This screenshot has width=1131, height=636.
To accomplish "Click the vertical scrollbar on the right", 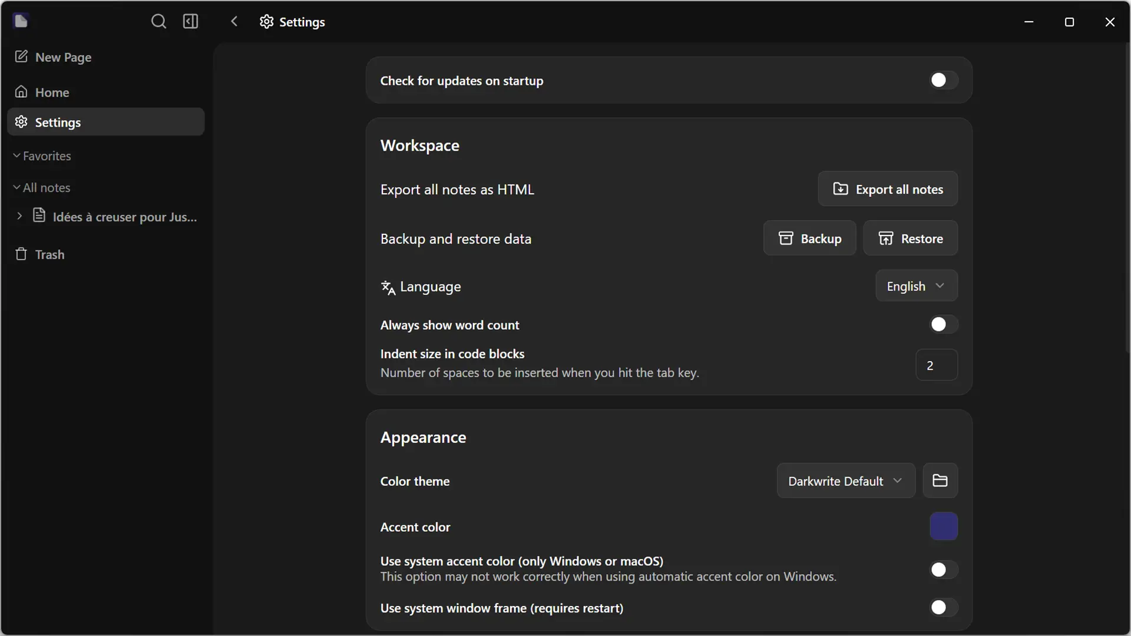I will 1127,197.
